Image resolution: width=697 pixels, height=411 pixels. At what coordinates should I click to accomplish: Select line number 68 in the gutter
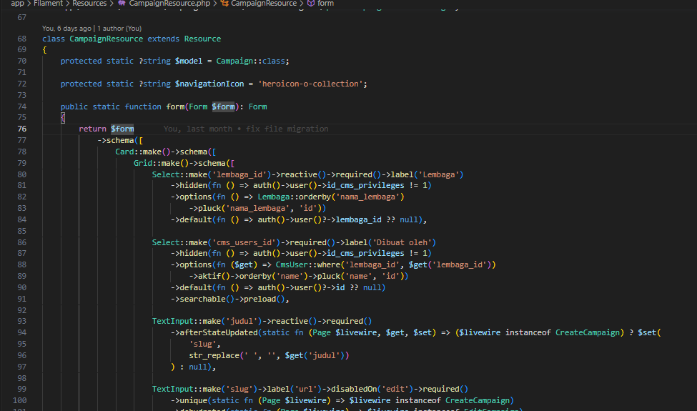(21, 39)
